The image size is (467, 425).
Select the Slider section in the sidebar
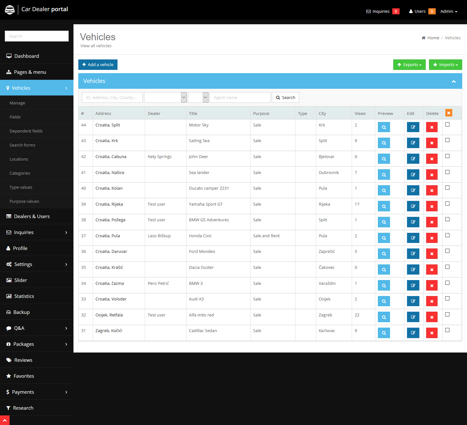(20, 280)
